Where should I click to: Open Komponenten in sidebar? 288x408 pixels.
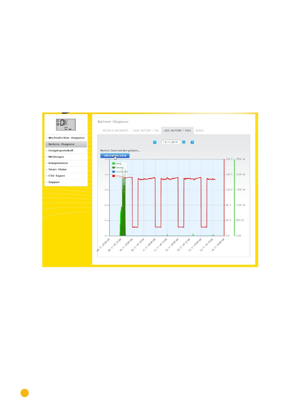(66, 163)
